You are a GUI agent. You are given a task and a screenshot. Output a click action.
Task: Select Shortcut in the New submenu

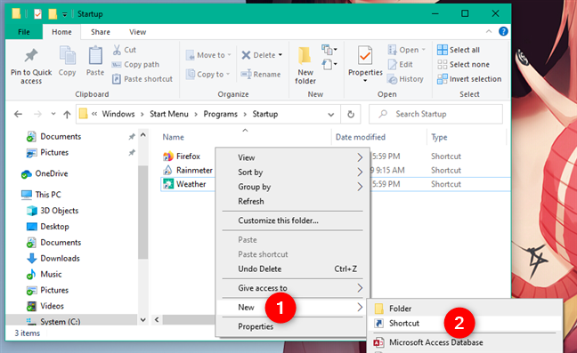point(465,324)
